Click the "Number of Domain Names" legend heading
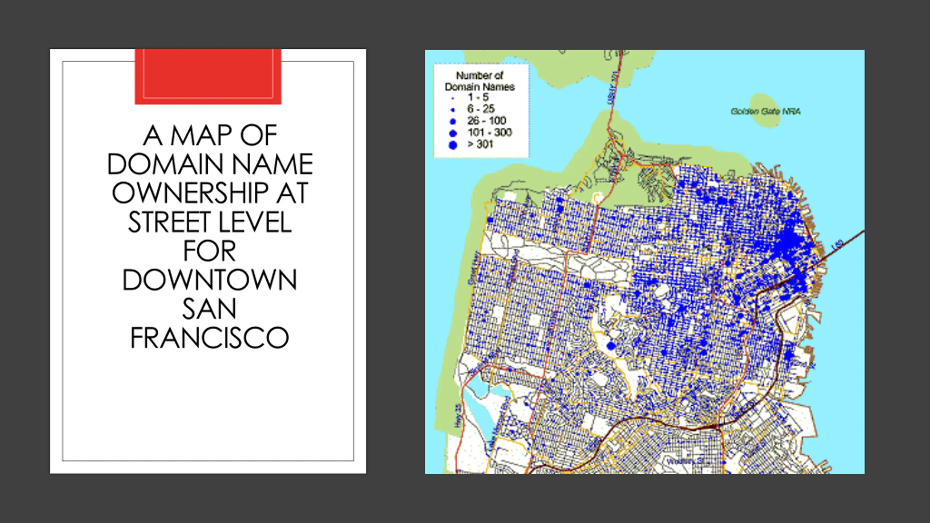Screen dimensions: 930x523 click(480, 81)
